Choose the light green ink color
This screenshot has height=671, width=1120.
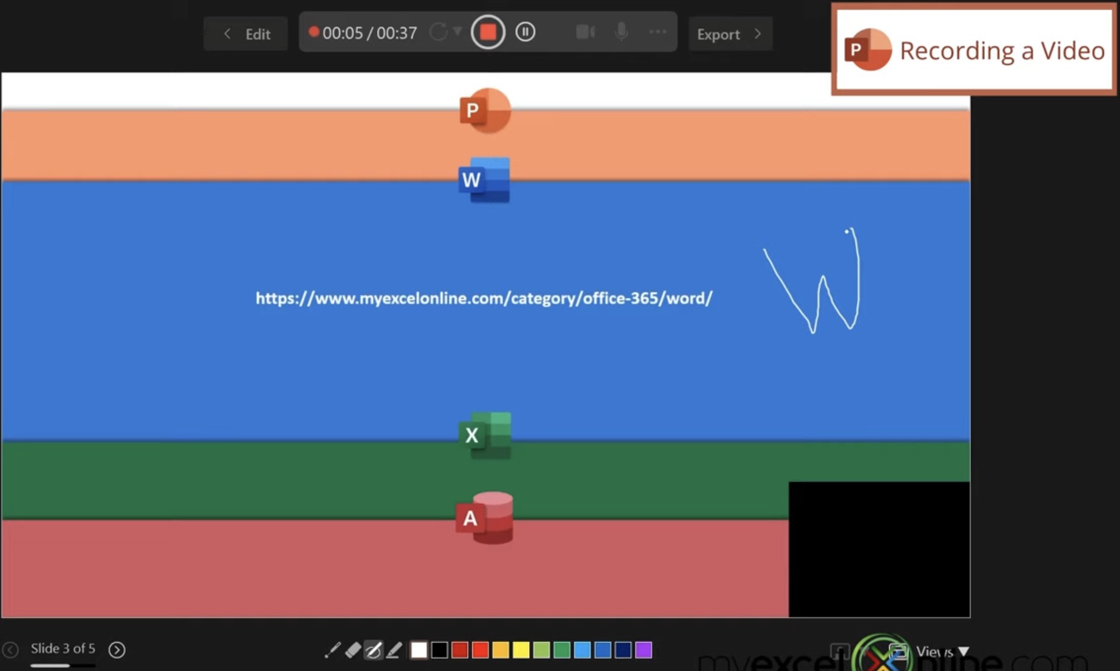(542, 650)
